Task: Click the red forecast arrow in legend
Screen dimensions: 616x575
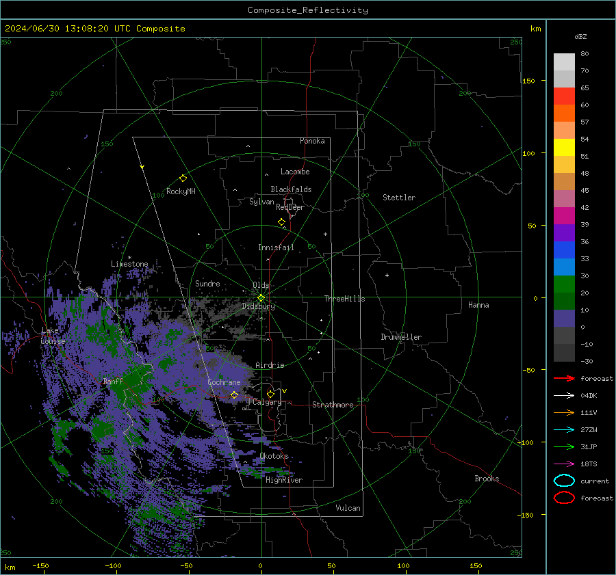Action: (564, 378)
